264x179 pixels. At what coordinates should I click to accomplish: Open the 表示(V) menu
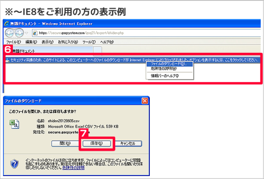pos(48,42)
